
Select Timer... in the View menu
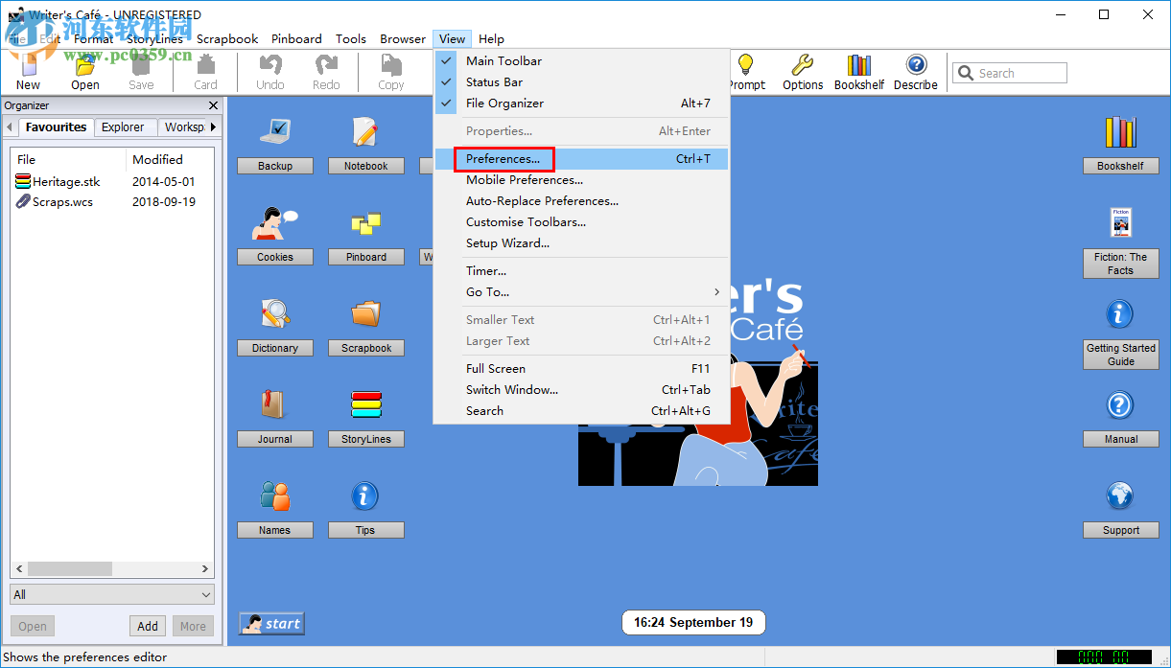click(x=581, y=271)
